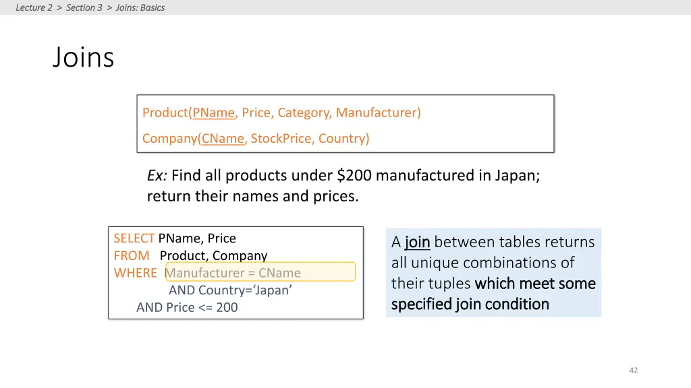Click the highlighted 'Manufacturer = CName' condition

click(x=233, y=273)
